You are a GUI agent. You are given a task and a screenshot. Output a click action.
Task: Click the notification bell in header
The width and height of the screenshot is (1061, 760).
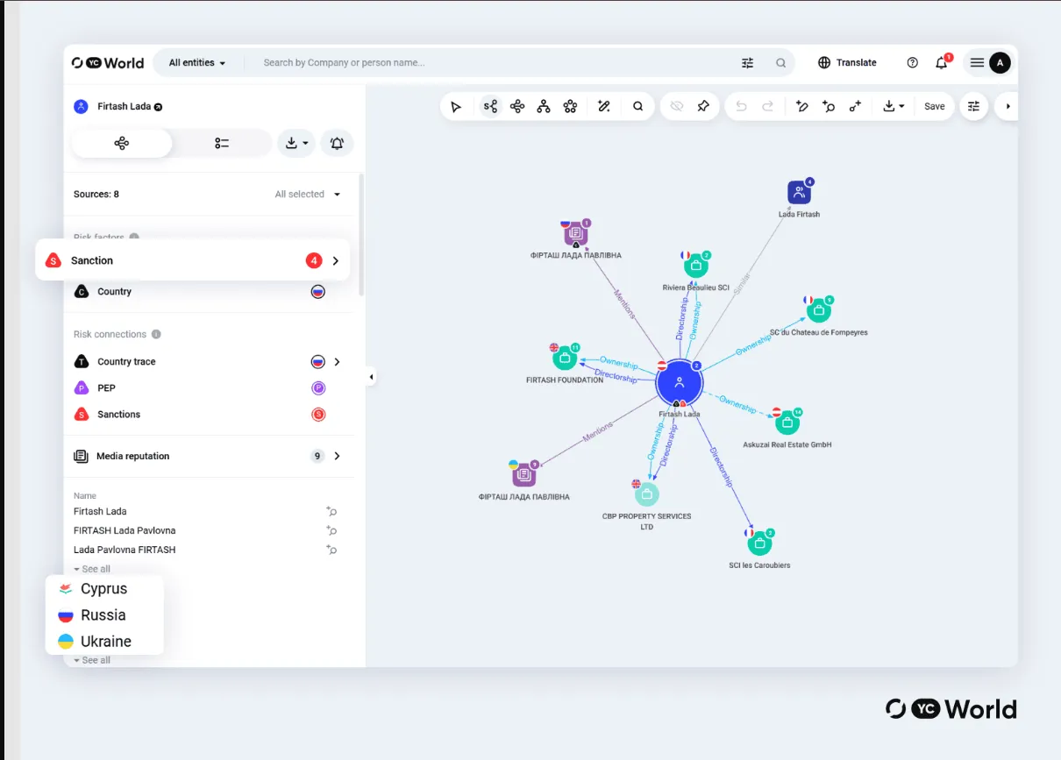tap(942, 62)
